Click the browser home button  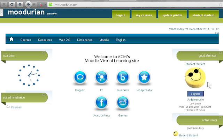coord(20,5)
